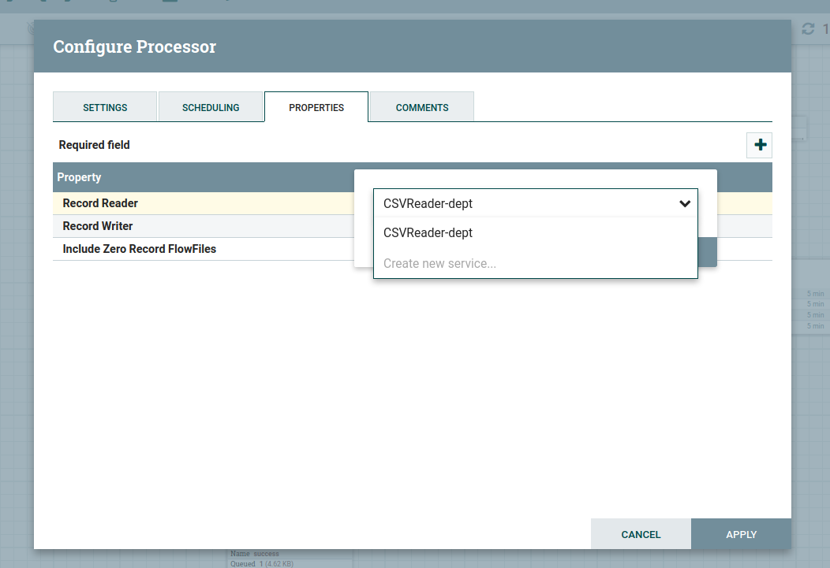Screen dimensions: 830x568
Task: Click the Record Writer property name
Action: tap(98, 226)
